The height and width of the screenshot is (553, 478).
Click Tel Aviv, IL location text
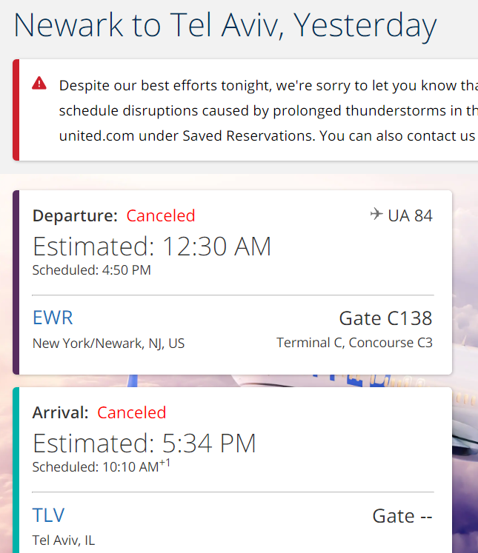[x=64, y=540]
